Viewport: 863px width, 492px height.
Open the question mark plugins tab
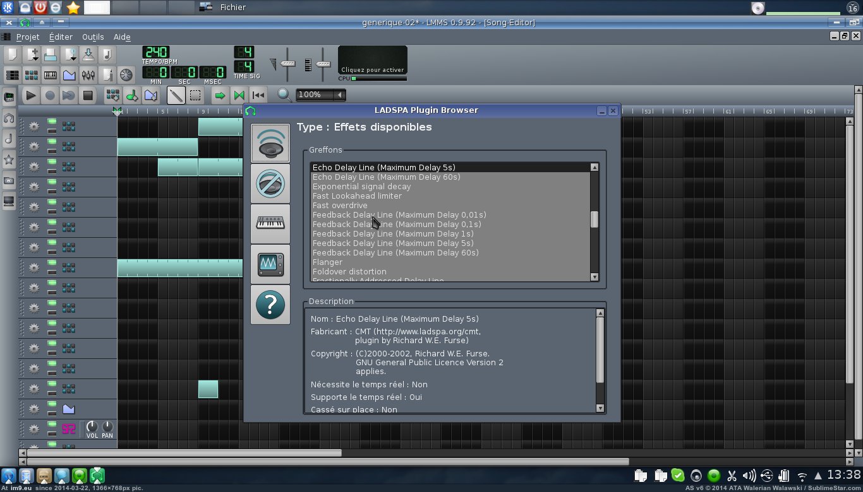(270, 305)
